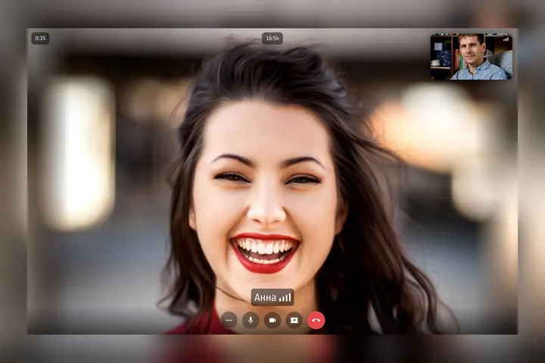
Task: End the call with the red hang-up button
Action: point(316,321)
